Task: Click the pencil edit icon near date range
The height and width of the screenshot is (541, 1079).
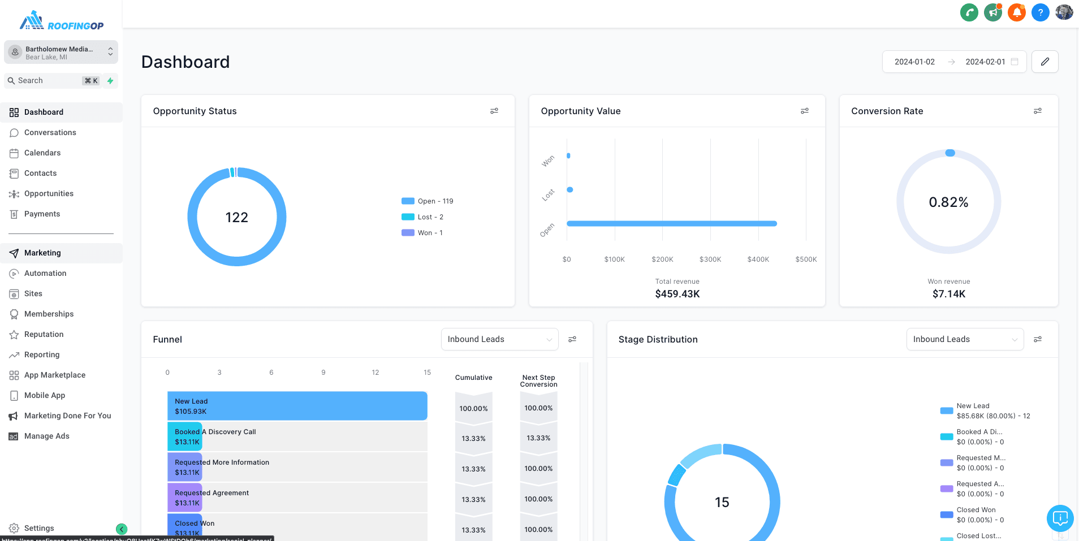Action: [x=1045, y=62]
